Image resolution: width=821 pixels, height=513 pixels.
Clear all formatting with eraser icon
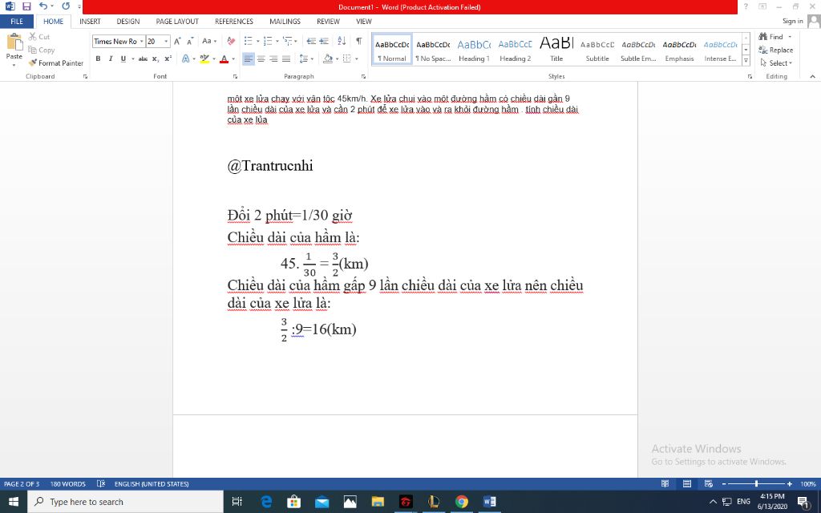(x=231, y=42)
